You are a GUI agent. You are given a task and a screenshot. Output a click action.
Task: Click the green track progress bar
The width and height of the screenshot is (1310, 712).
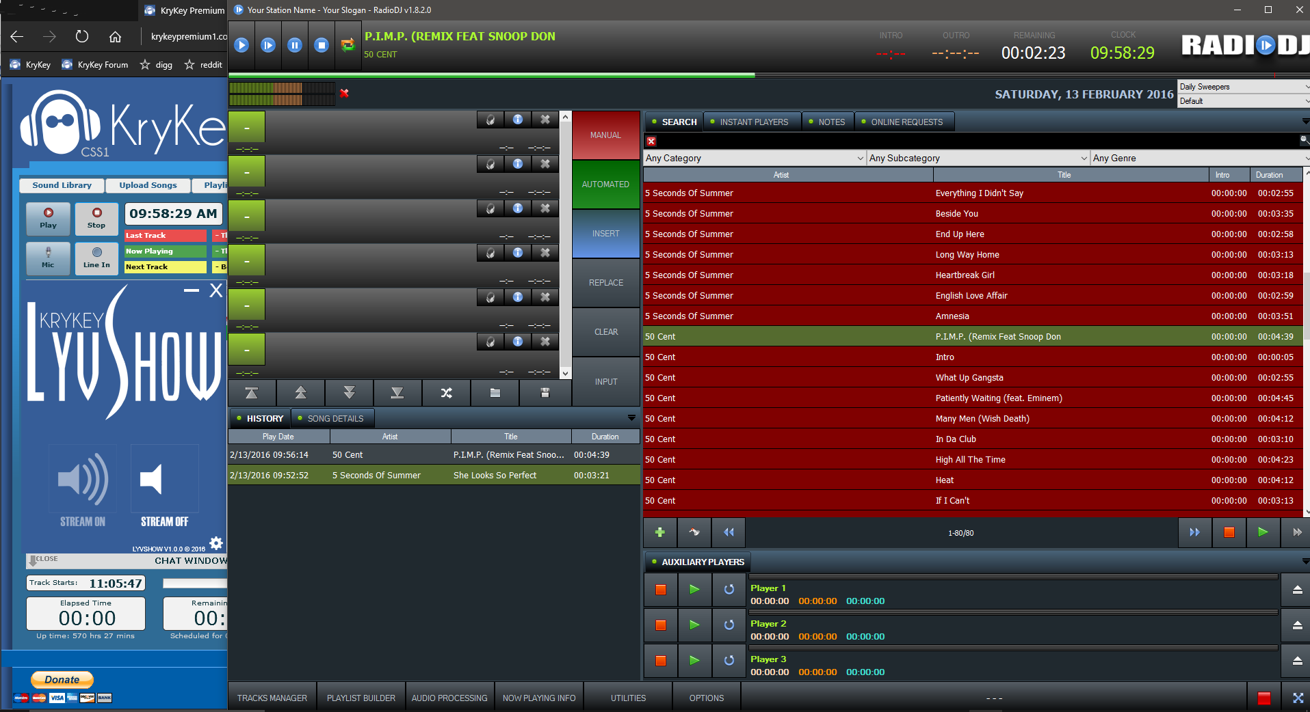[x=491, y=75]
